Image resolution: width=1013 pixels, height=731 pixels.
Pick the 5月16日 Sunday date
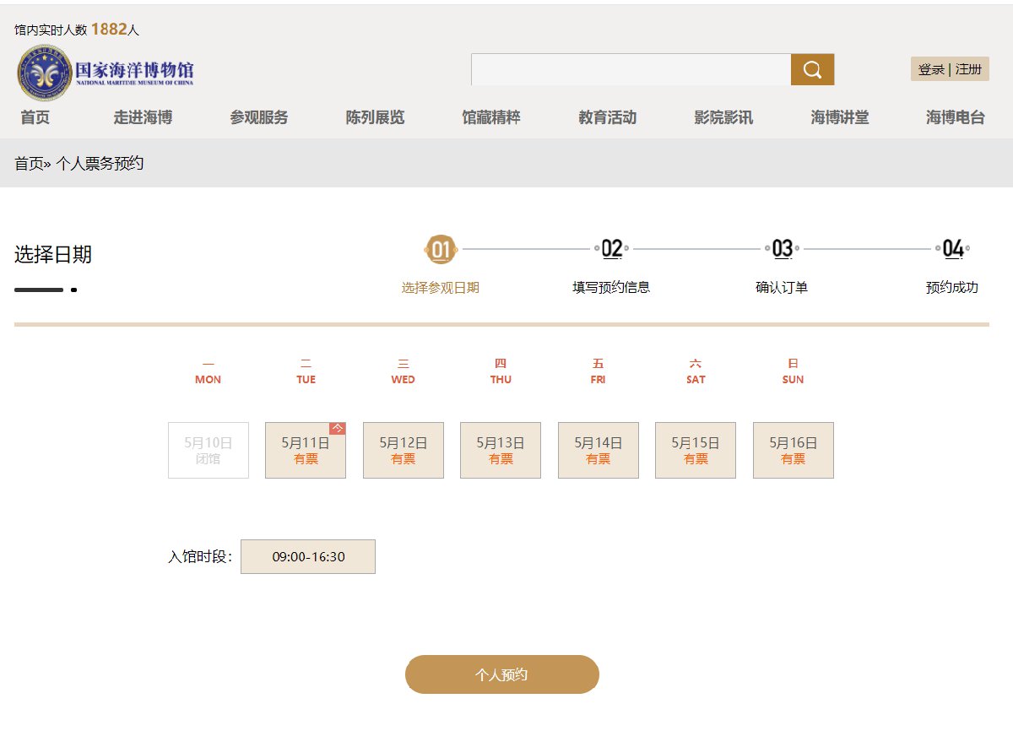(794, 450)
